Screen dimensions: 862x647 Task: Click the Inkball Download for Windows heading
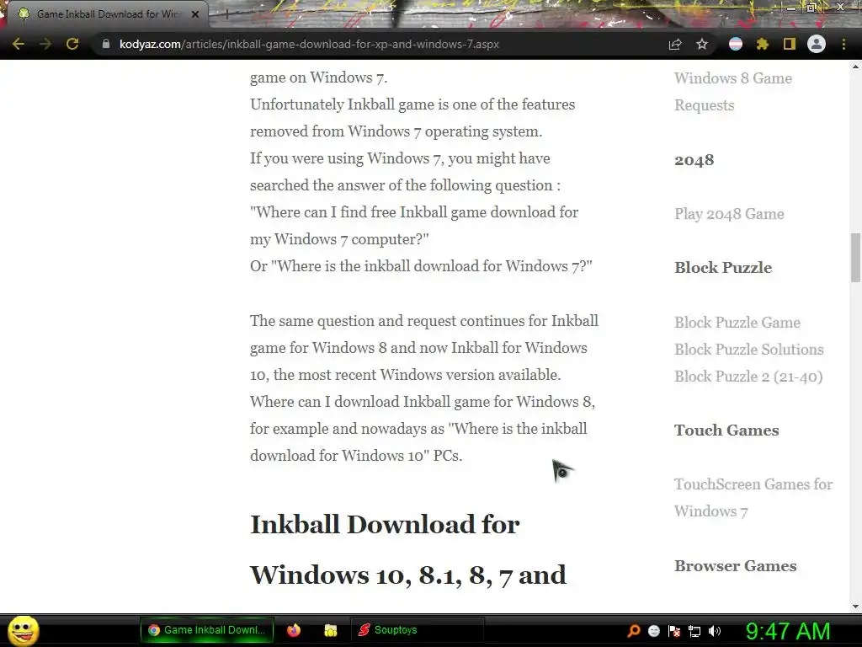click(x=408, y=549)
